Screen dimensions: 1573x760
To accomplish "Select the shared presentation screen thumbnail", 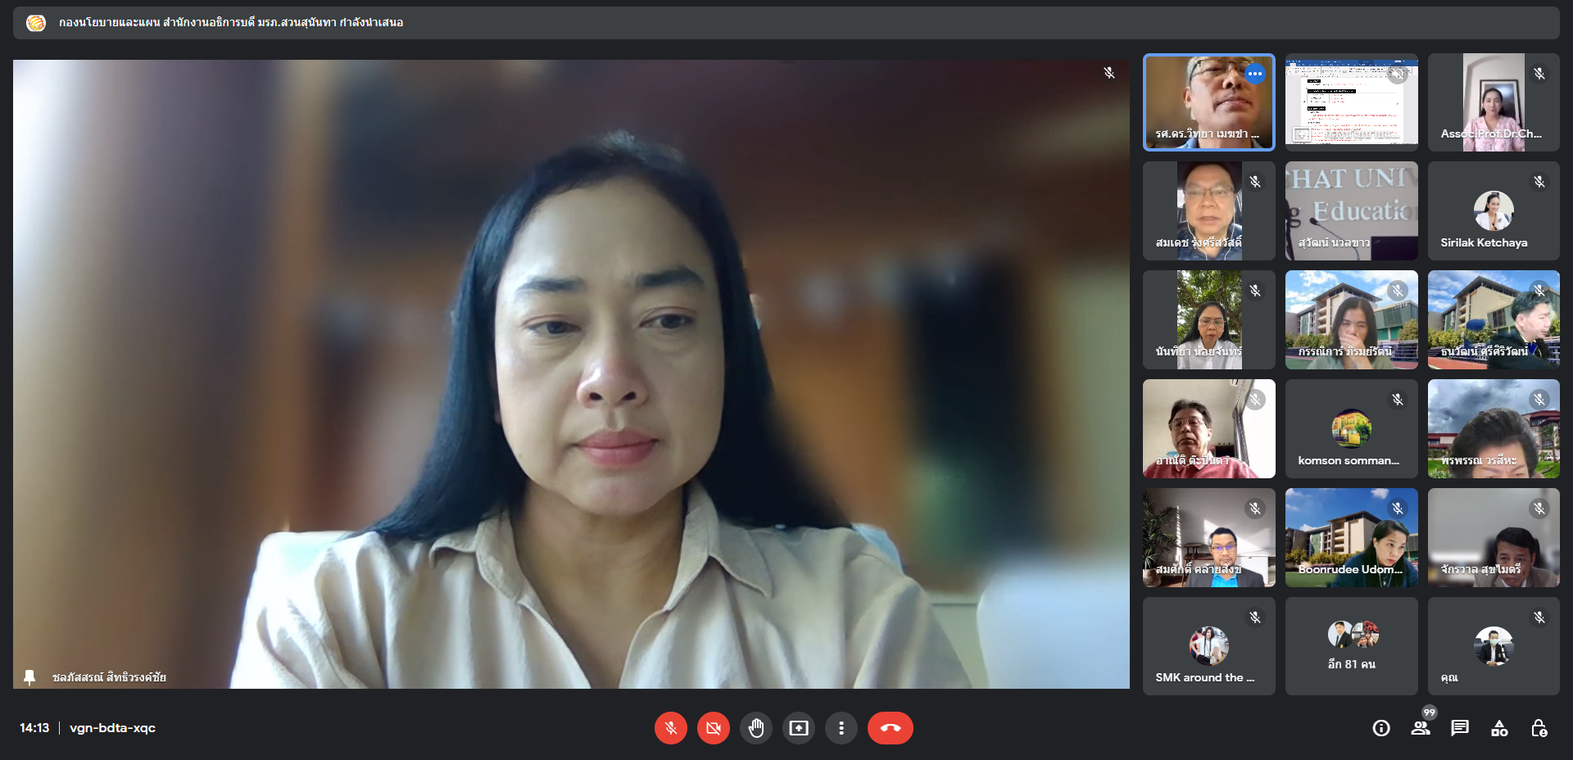I will (1351, 102).
